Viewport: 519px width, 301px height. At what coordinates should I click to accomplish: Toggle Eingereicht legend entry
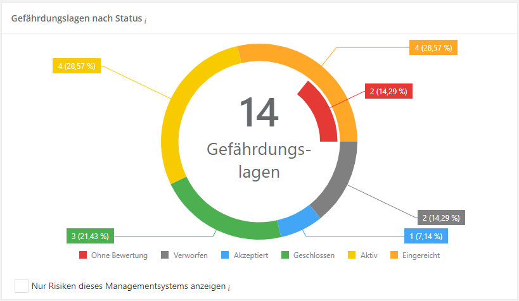tap(420, 255)
